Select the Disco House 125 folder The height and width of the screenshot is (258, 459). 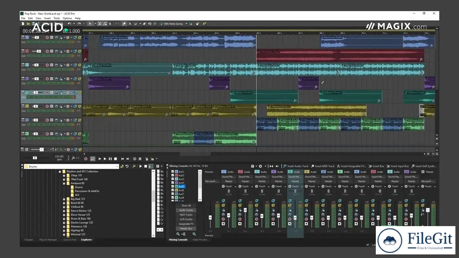coord(81,215)
